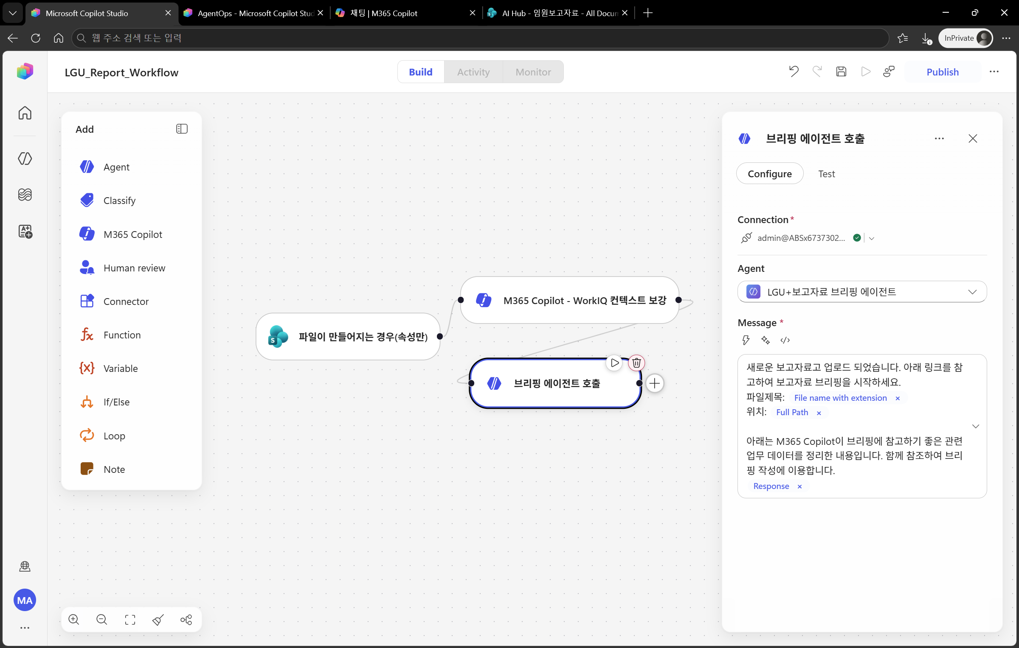Click into the Message text box
The height and width of the screenshot is (648, 1019).
[862, 426]
